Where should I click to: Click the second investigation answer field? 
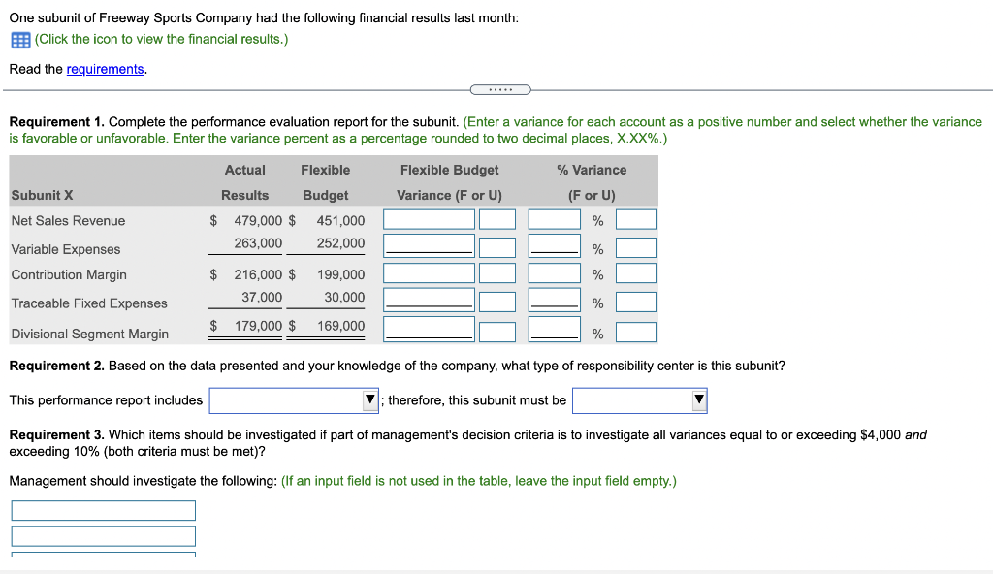tap(103, 535)
